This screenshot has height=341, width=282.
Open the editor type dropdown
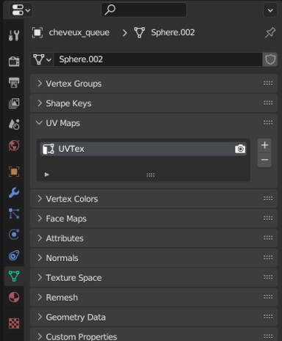click(21, 10)
